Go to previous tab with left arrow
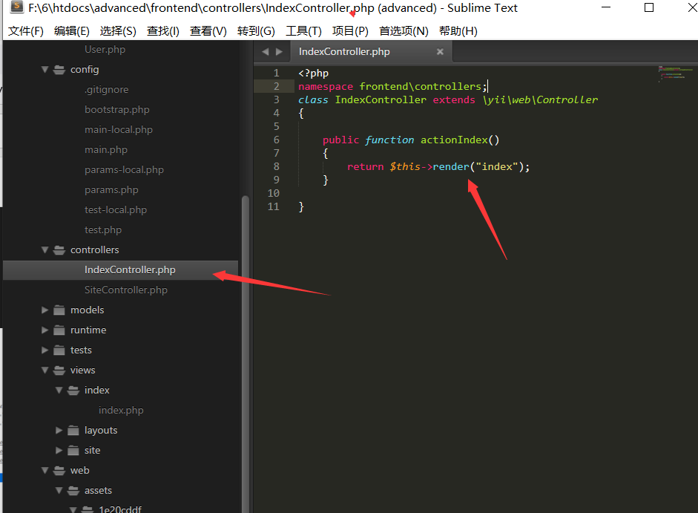The height and width of the screenshot is (513, 698). tap(266, 52)
